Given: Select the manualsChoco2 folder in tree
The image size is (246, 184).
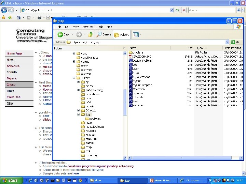Looking at the screenshot, I should (95, 127).
